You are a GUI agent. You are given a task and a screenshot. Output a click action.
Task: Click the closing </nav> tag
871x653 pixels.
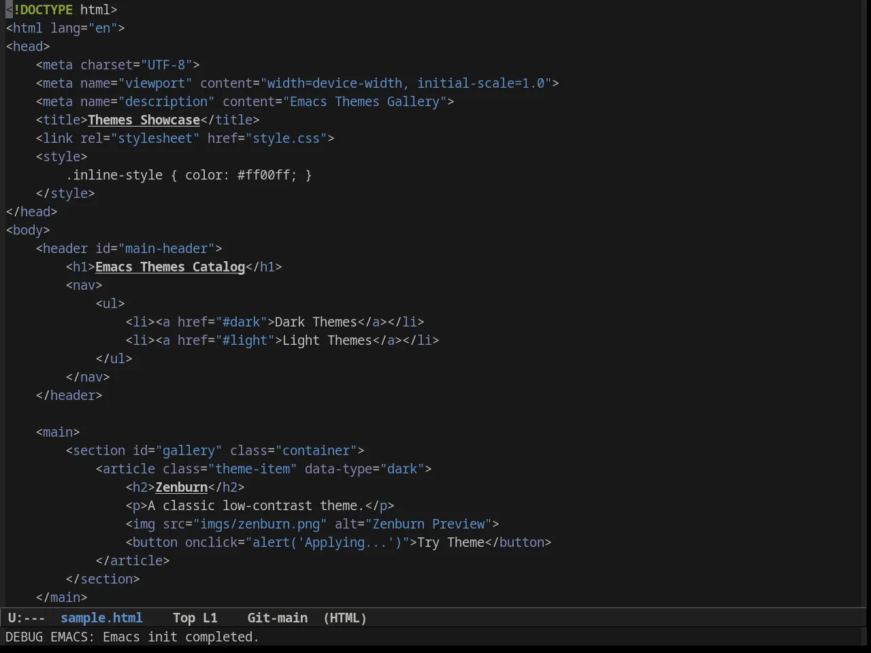88,377
